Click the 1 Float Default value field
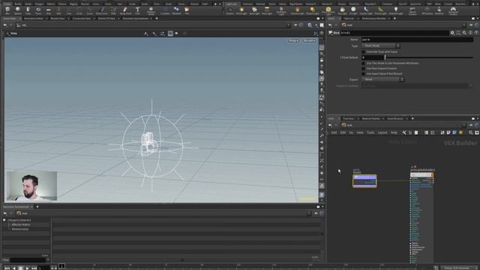Screen dimensions: 480x270 373,57
